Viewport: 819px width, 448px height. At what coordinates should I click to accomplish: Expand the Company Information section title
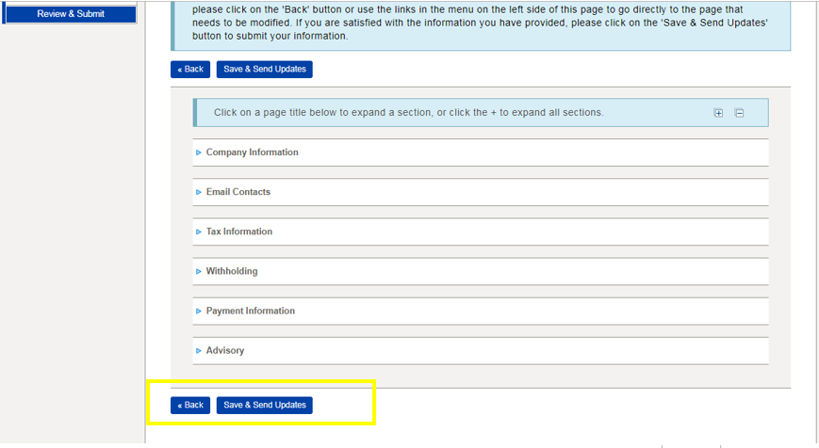[x=253, y=152]
